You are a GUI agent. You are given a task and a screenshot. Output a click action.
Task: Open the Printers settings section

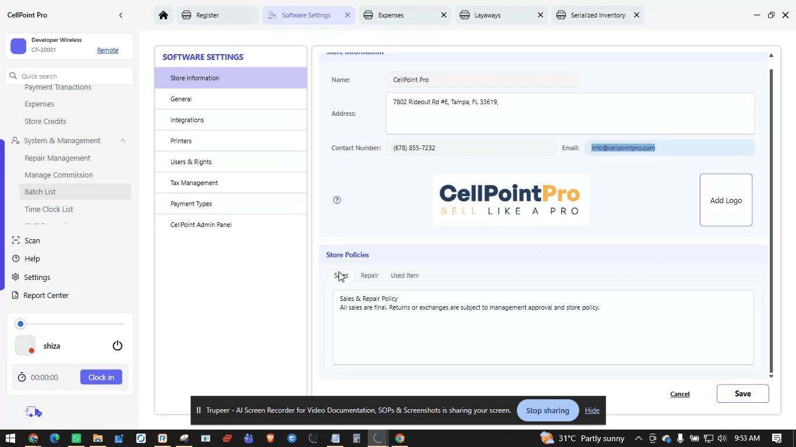[231, 141]
